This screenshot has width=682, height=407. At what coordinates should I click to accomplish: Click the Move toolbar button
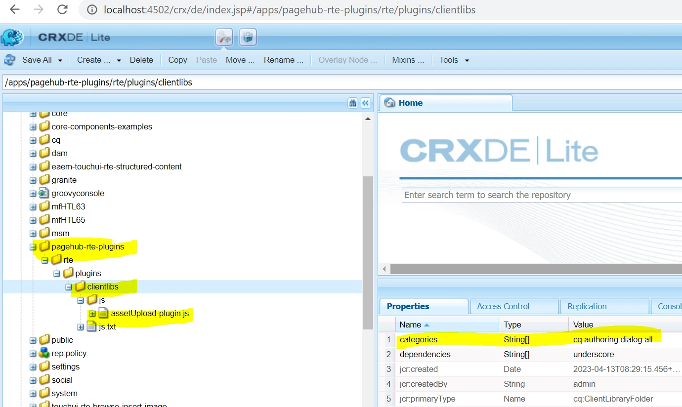coord(240,60)
